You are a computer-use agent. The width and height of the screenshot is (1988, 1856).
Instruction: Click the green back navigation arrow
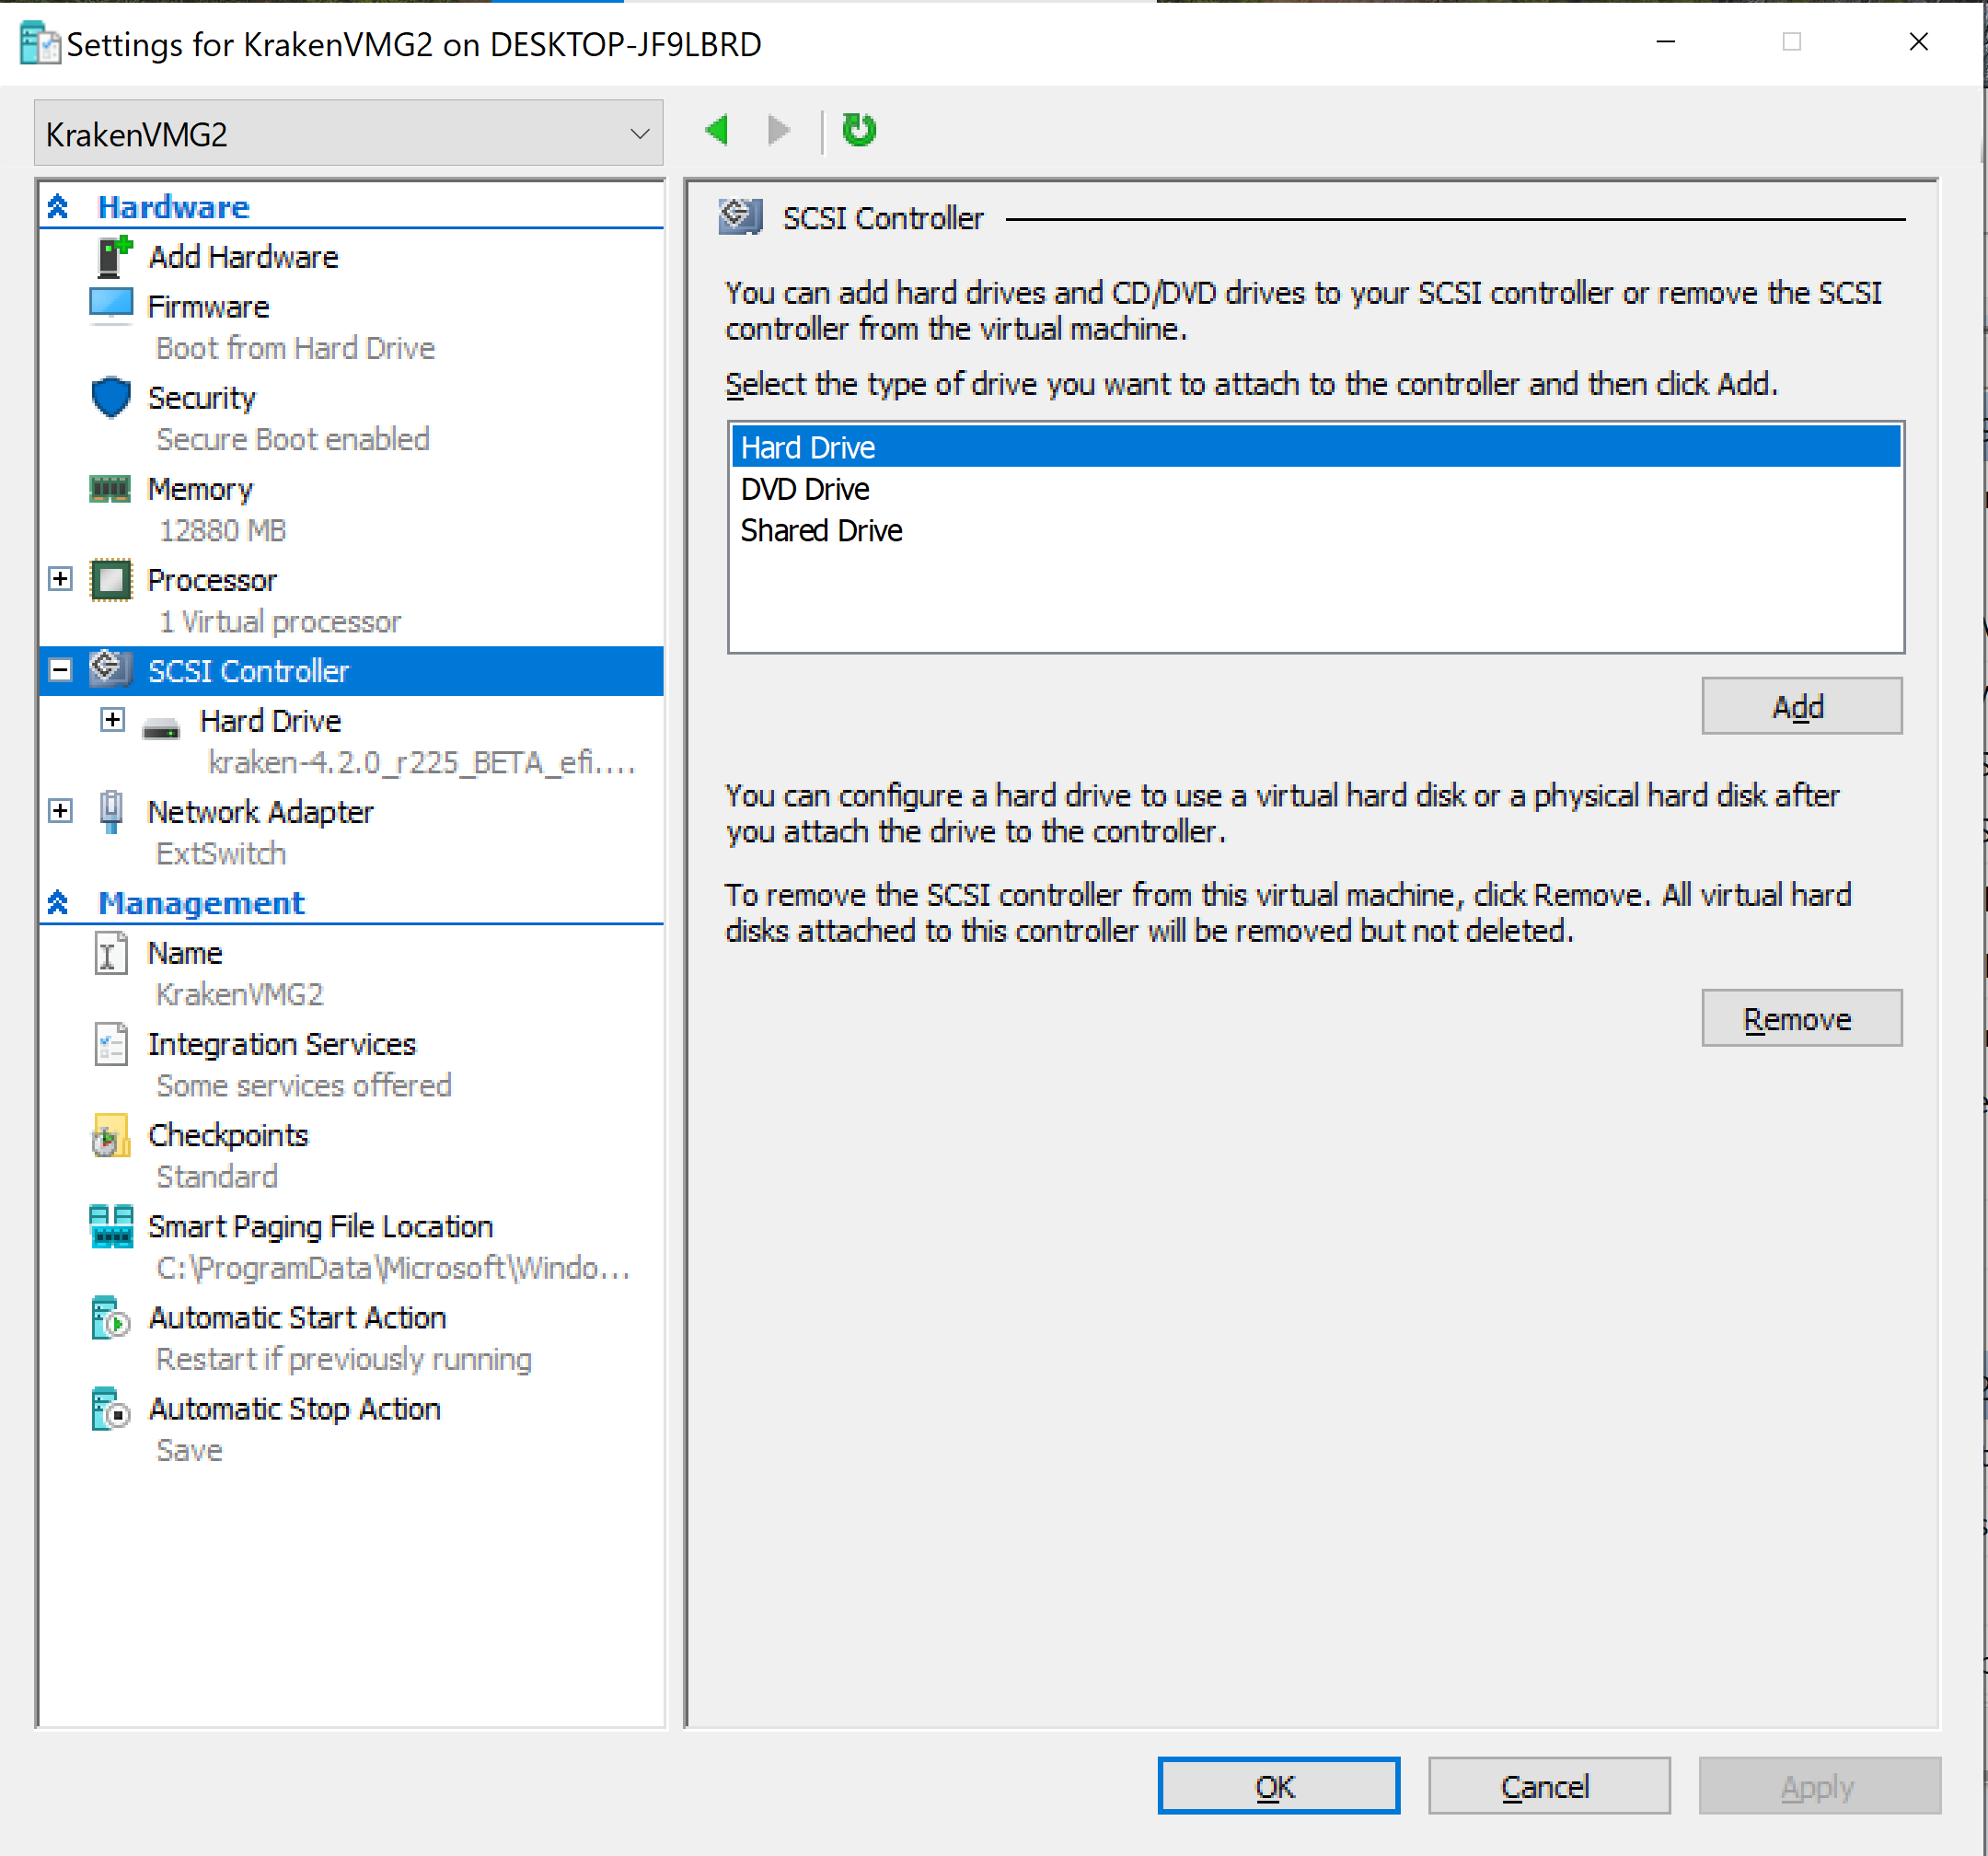pyautogui.click(x=717, y=130)
